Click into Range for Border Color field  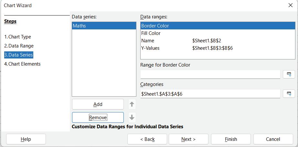point(210,74)
